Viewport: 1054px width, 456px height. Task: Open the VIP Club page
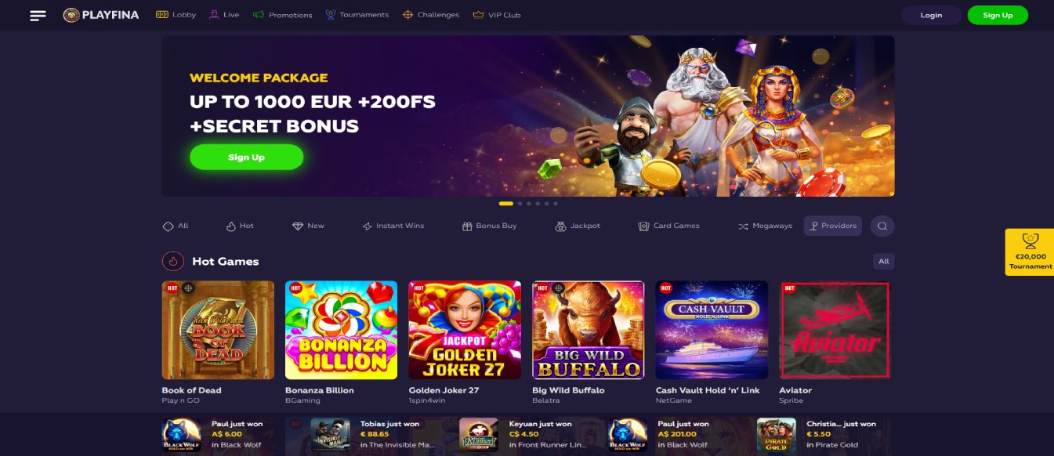coord(497,15)
